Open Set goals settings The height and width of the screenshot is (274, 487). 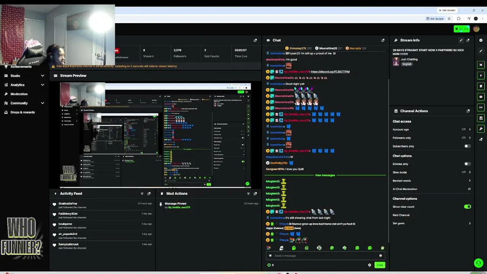(x=432, y=223)
